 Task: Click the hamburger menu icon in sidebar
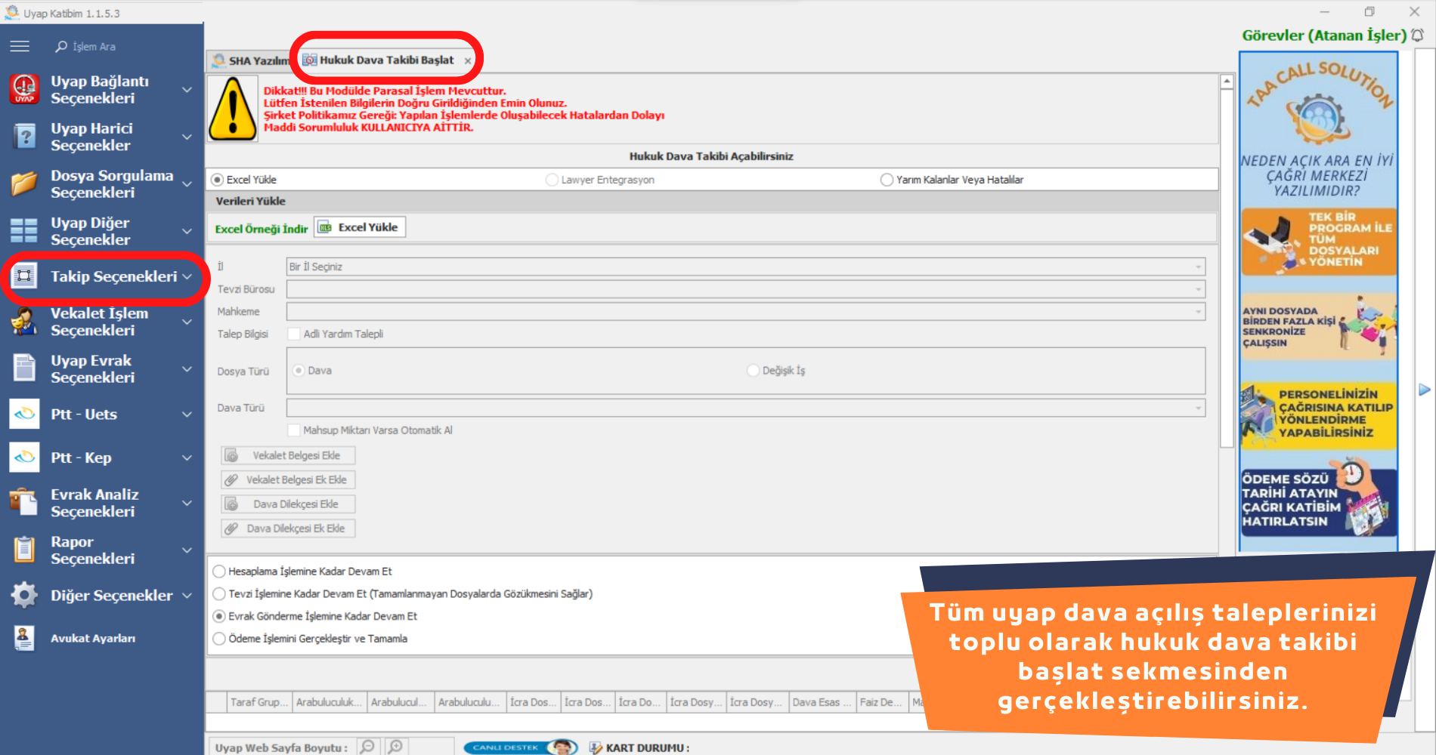(20, 46)
